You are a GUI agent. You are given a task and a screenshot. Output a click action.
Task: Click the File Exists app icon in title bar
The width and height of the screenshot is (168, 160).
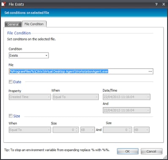(4, 4)
